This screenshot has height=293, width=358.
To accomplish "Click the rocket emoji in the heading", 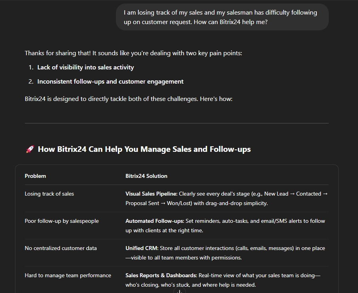I will click(x=30, y=149).
